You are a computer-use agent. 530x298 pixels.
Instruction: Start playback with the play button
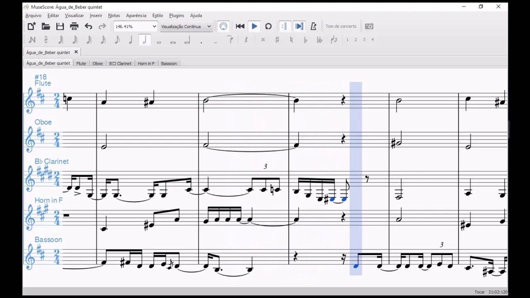pyautogui.click(x=254, y=26)
